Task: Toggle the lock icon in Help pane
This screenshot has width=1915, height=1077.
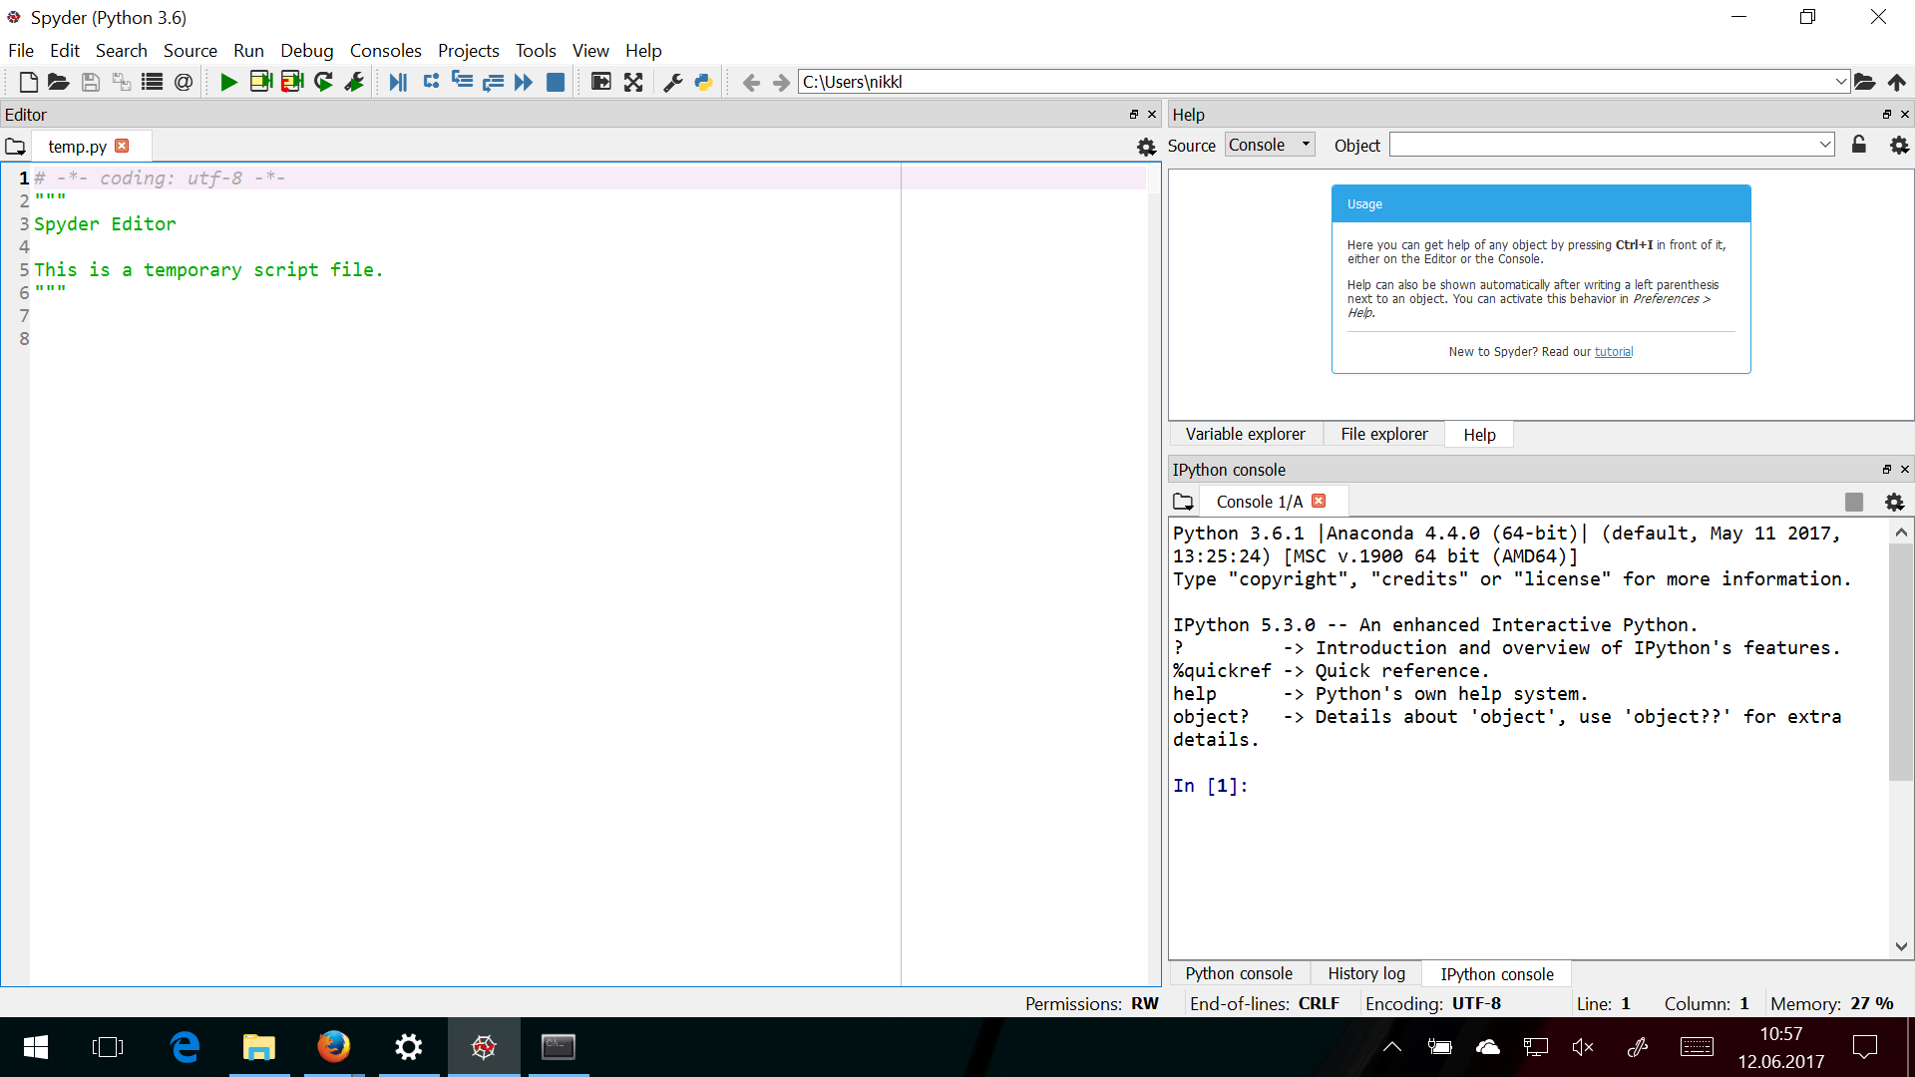Action: [1859, 145]
